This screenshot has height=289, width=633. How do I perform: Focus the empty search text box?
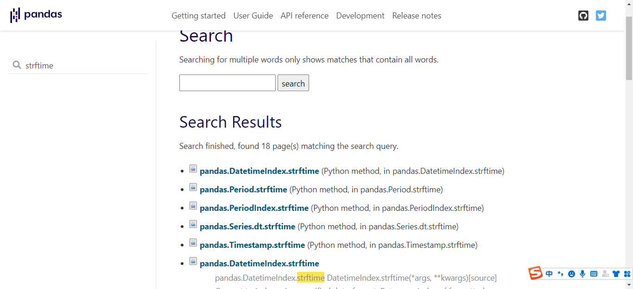pos(228,83)
